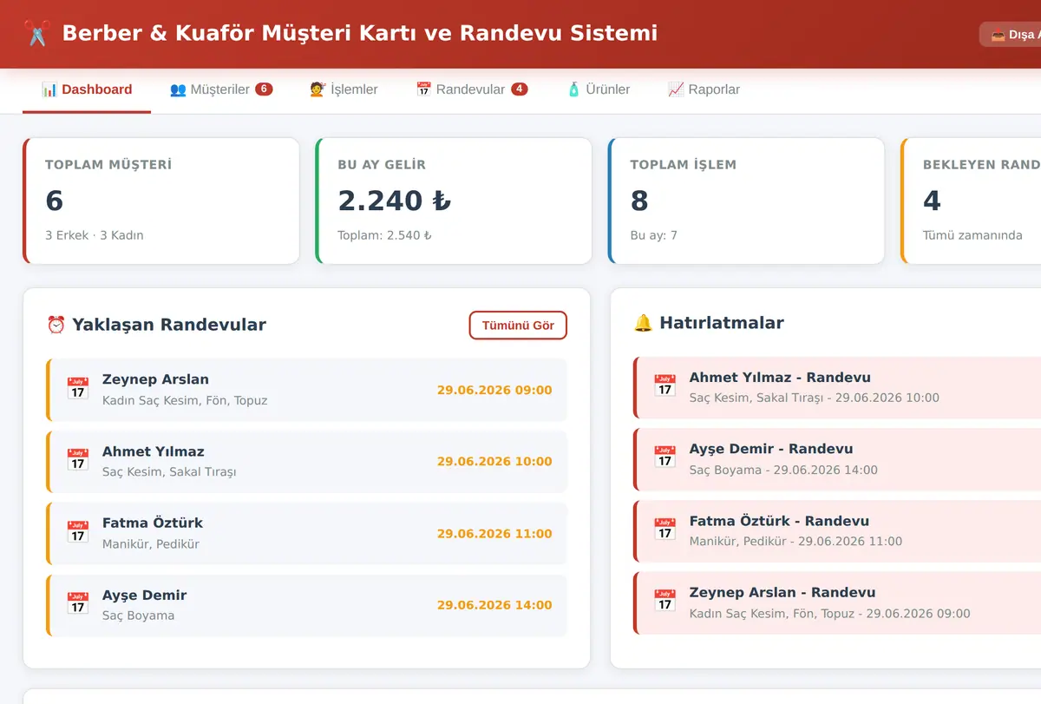The image size is (1041, 704).
Task: Select the Bekleyen Randevu stat card
Action: pyautogui.click(x=971, y=201)
